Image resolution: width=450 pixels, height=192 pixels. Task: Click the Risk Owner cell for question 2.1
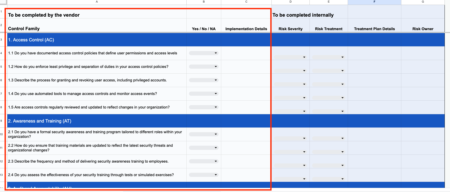[423, 134]
